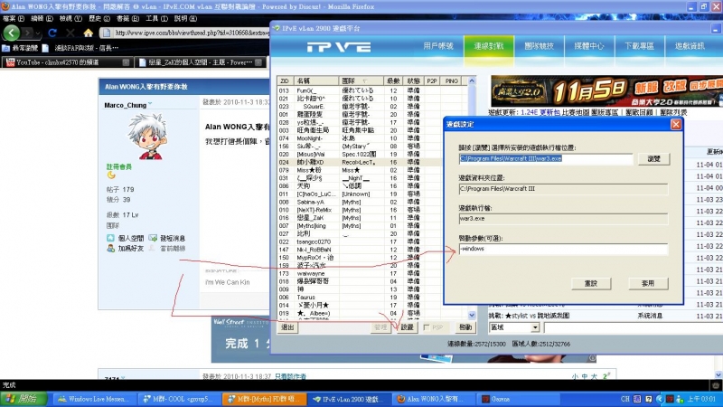
Task: Click the 啟動 button below player list
Action: pyautogui.click(x=465, y=327)
